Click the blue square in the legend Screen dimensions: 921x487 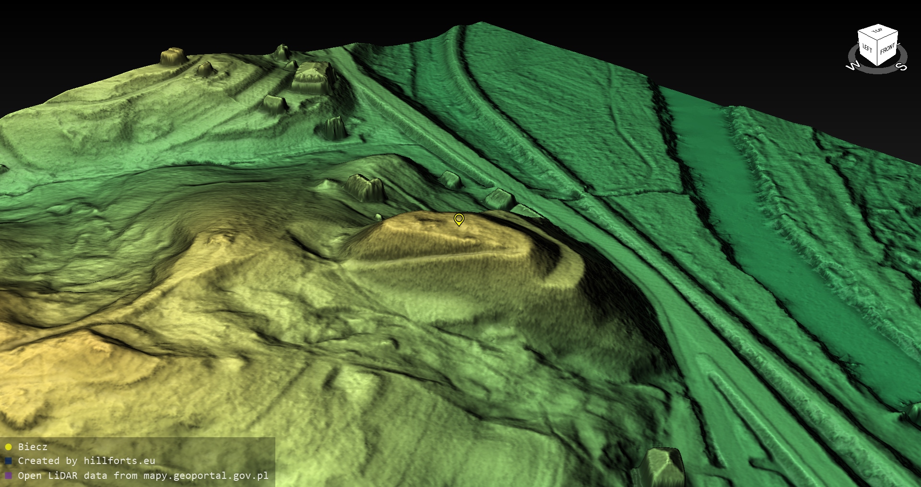pos(8,461)
